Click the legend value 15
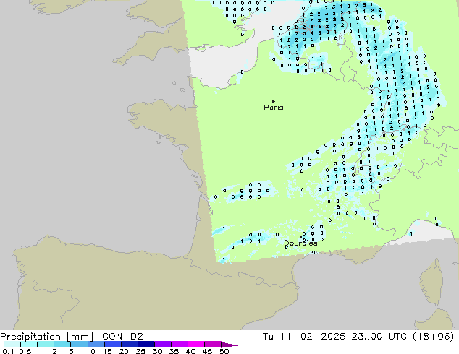The width and height of the screenshot is (459, 354). 107,351
